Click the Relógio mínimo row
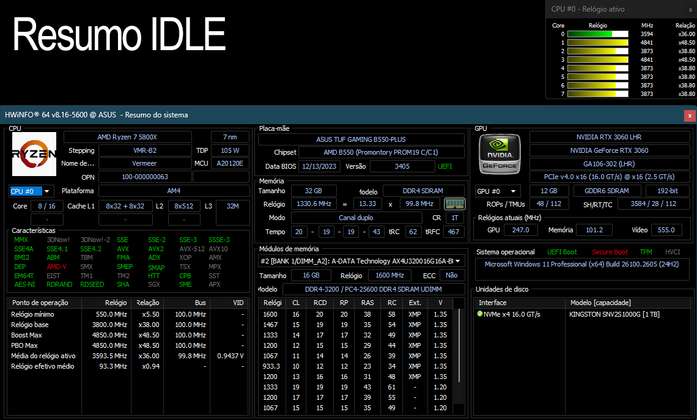This screenshot has width=697, height=420. [128, 314]
